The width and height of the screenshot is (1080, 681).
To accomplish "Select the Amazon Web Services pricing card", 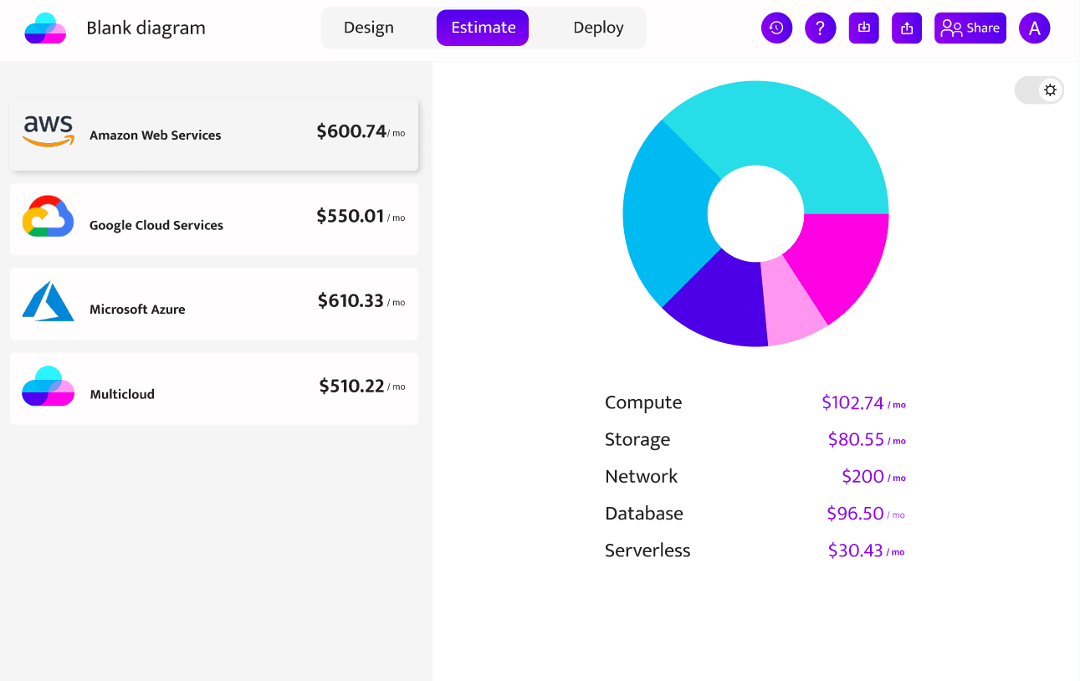I will click(213, 134).
